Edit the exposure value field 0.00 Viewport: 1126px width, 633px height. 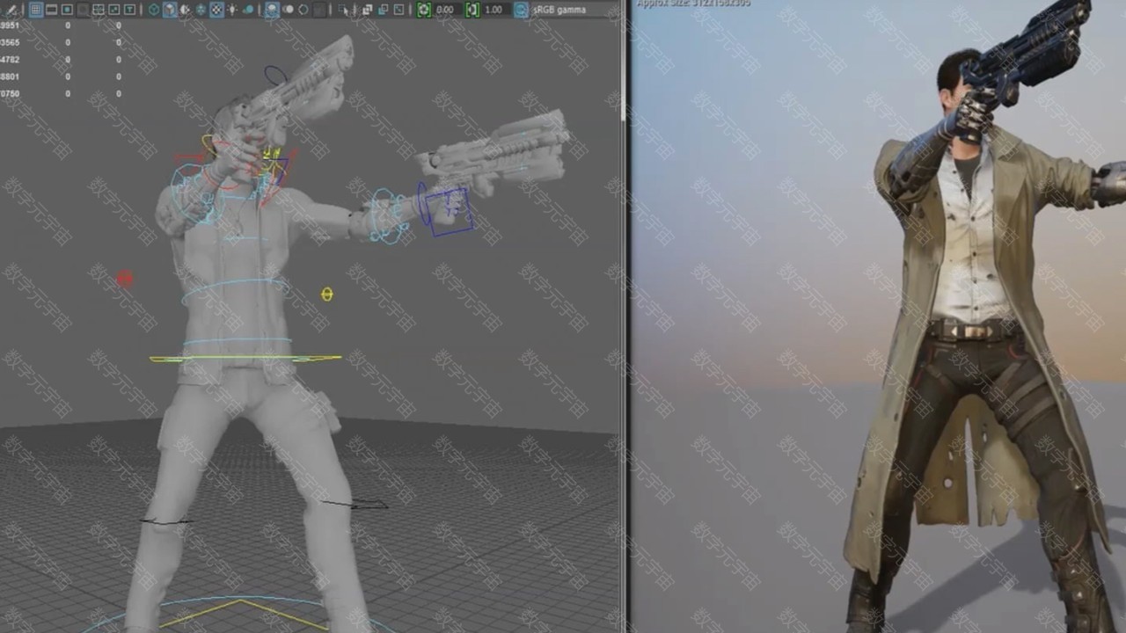click(446, 10)
